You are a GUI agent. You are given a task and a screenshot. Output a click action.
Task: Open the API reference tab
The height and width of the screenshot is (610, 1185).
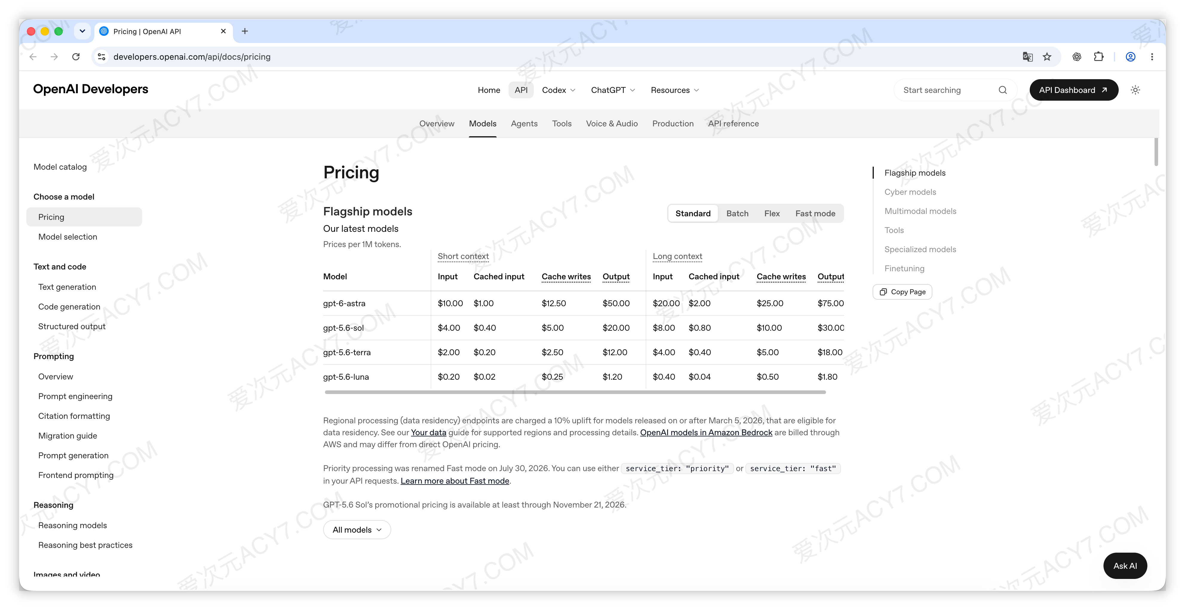[733, 124]
